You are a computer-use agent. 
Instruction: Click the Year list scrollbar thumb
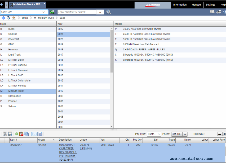112,51
